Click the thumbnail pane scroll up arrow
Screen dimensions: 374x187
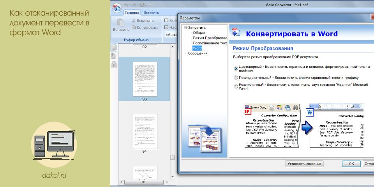173,47
